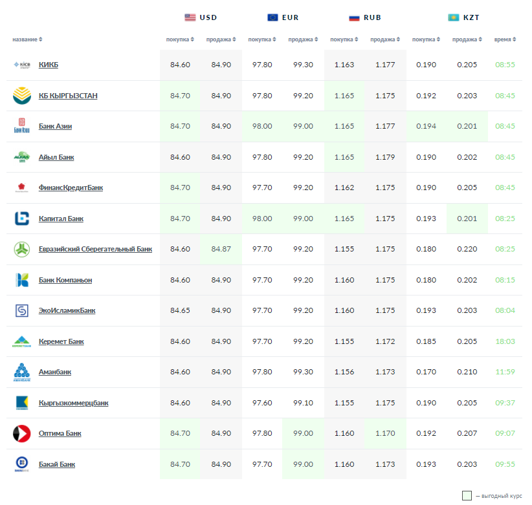Click the Капитал Банк logo icon
The width and height of the screenshot is (532, 505).
click(21, 219)
